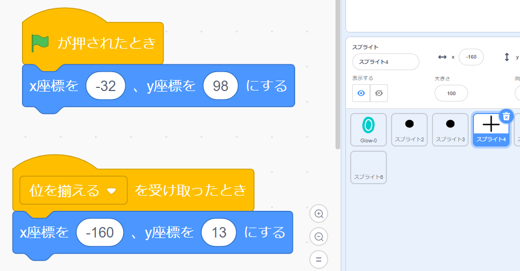
Task: Edit x value -160 in second block
Action: click(x=100, y=232)
